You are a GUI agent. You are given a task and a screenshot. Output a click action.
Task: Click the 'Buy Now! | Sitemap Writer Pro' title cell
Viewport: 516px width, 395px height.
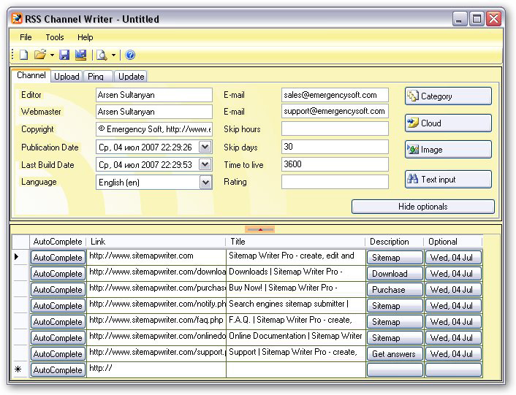(296, 289)
